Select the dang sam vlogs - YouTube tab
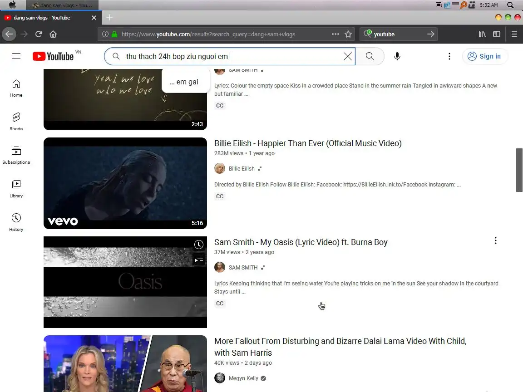Image resolution: width=523 pixels, height=392 pixels. (x=50, y=18)
